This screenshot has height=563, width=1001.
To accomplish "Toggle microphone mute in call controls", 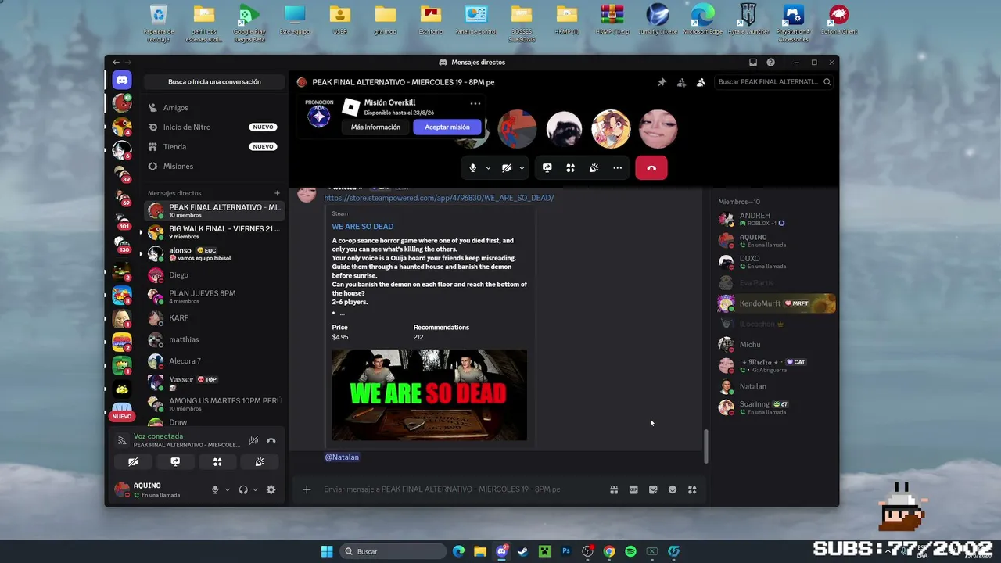I will tap(472, 168).
